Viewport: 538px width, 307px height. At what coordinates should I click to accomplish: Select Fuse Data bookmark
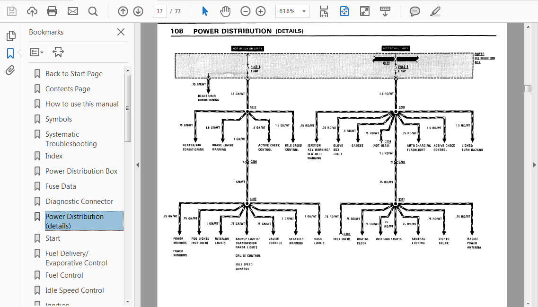click(x=61, y=186)
